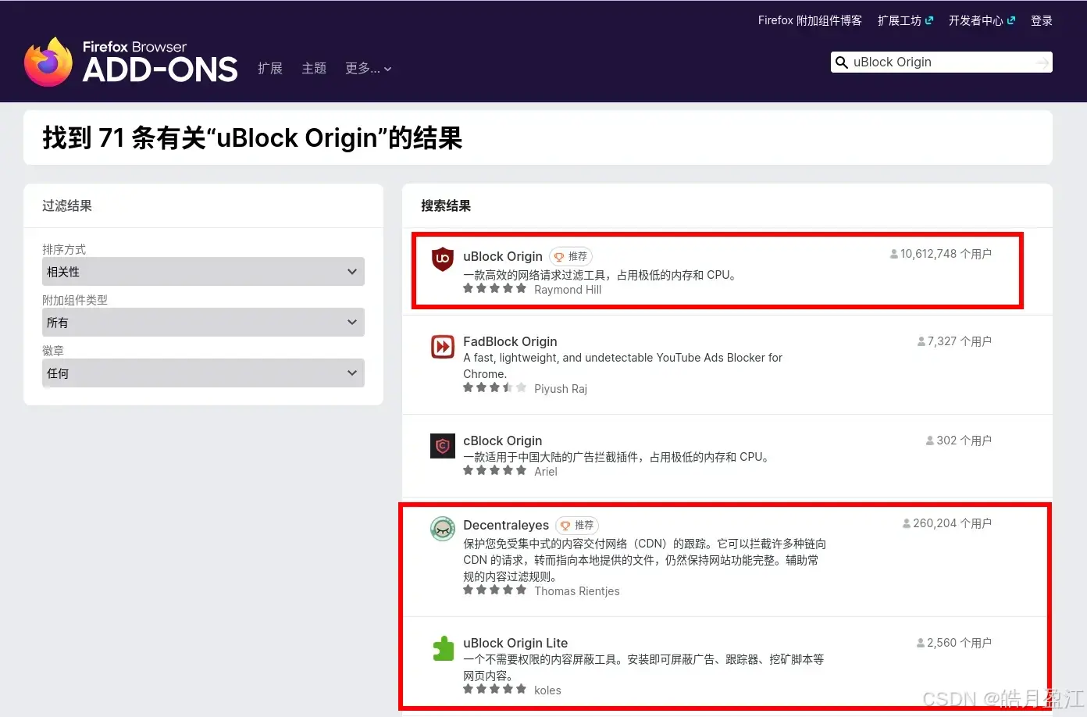Click the star rating of Decentraleyes
The height and width of the screenshot is (717, 1087).
[x=494, y=590]
